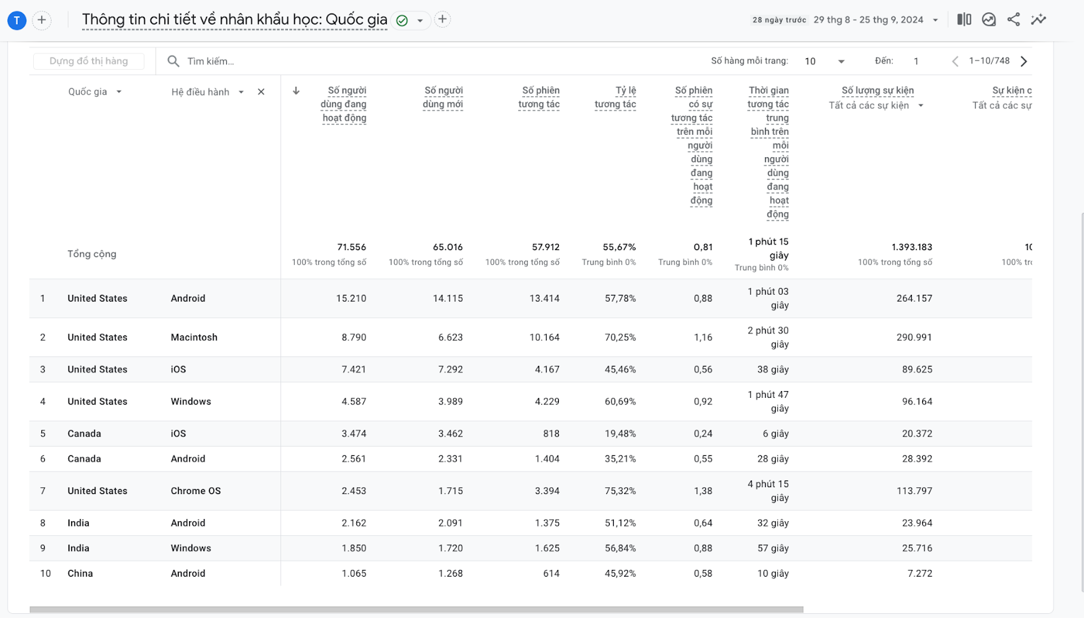Click total events 1.393.183
Screen dimensions: 1084x618
(912, 247)
